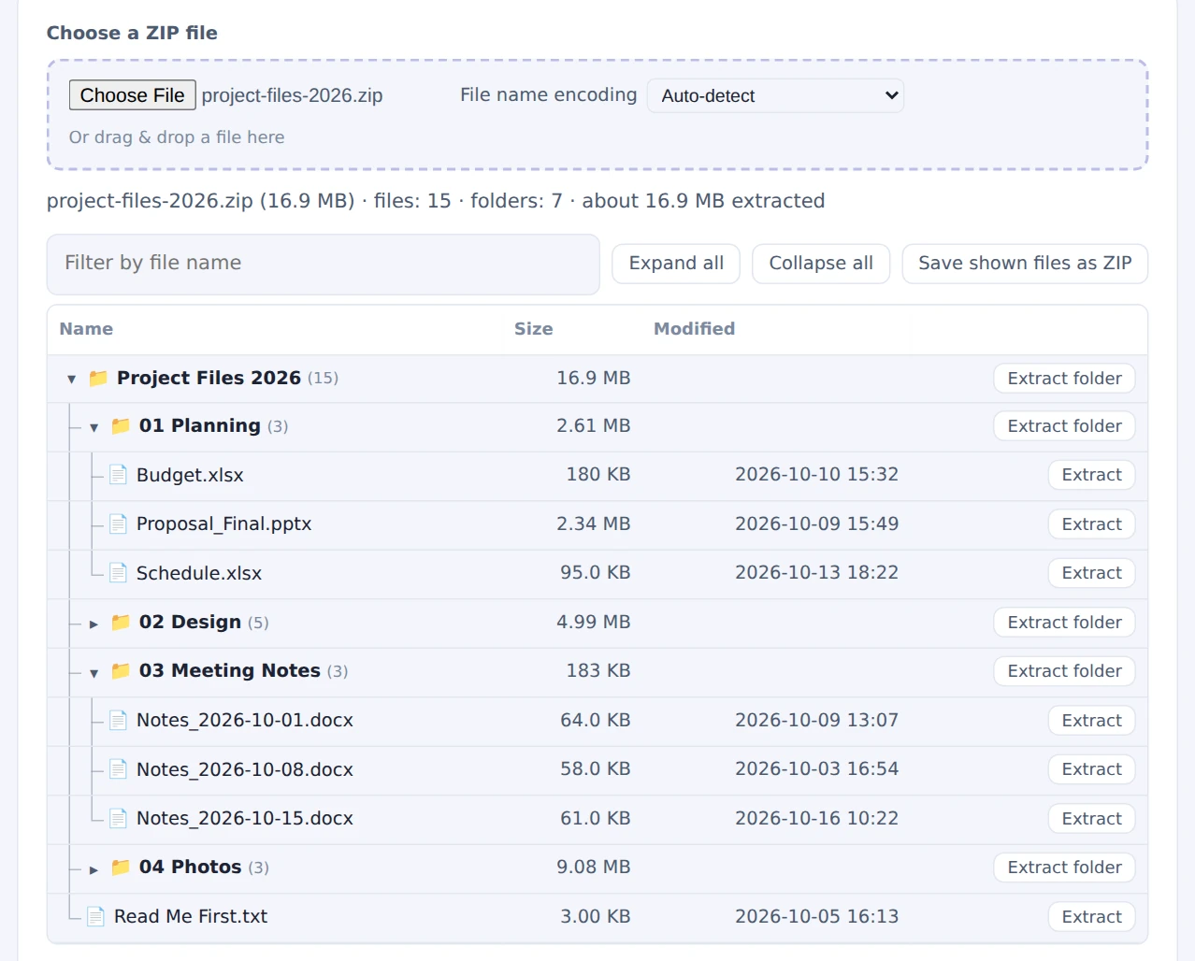
Task: Extract the Proposal_Final.pptx file
Action: 1091,524
